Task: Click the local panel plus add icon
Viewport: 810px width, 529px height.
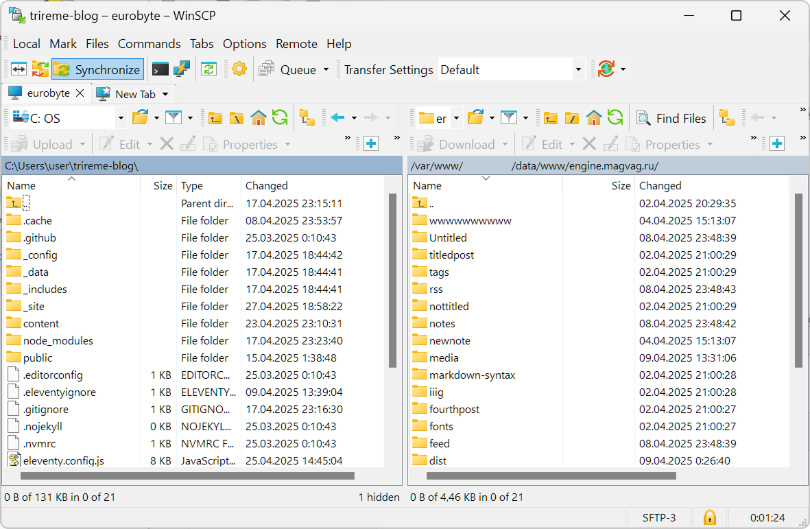Action: (371, 143)
